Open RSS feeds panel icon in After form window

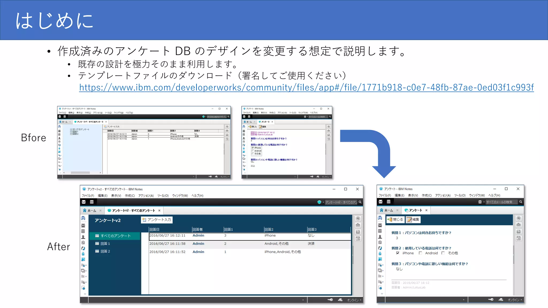click(x=519, y=232)
